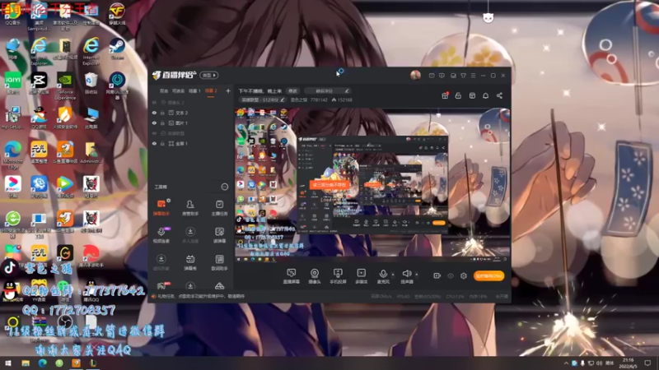
Task: Click the stream preview canvas
Action: pos(372,184)
